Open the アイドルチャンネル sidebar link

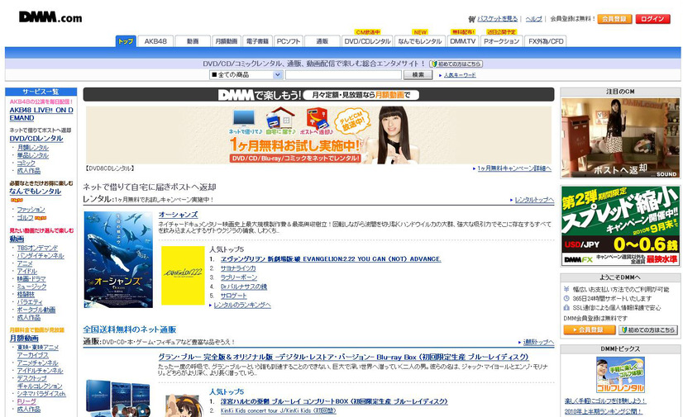click(x=40, y=371)
